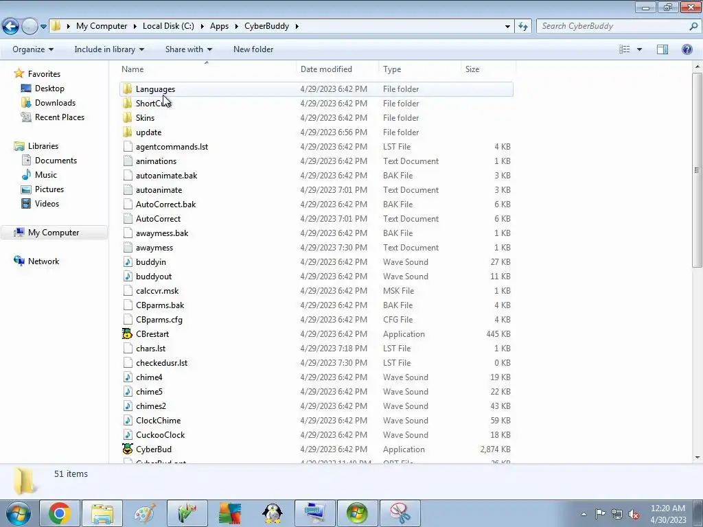Open the Include in library dropdown
This screenshot has width=703, height=527.
coord(109,49)
